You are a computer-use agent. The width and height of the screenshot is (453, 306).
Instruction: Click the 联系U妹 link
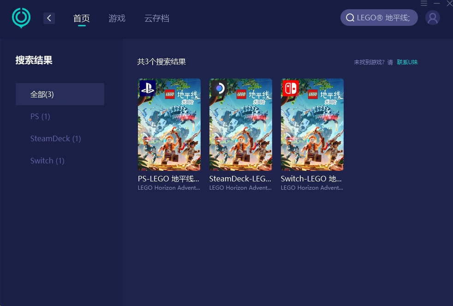(407, 62)
